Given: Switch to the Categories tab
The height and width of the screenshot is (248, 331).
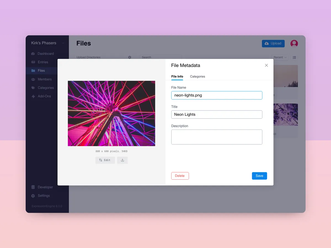Looking at the screenshot, I should pos(197,76).
